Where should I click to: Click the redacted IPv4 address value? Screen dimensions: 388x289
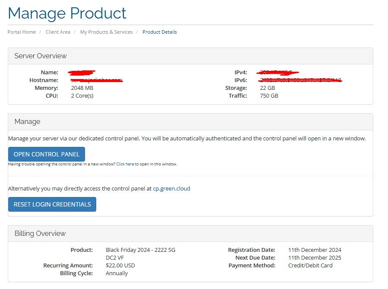point(279,72)
